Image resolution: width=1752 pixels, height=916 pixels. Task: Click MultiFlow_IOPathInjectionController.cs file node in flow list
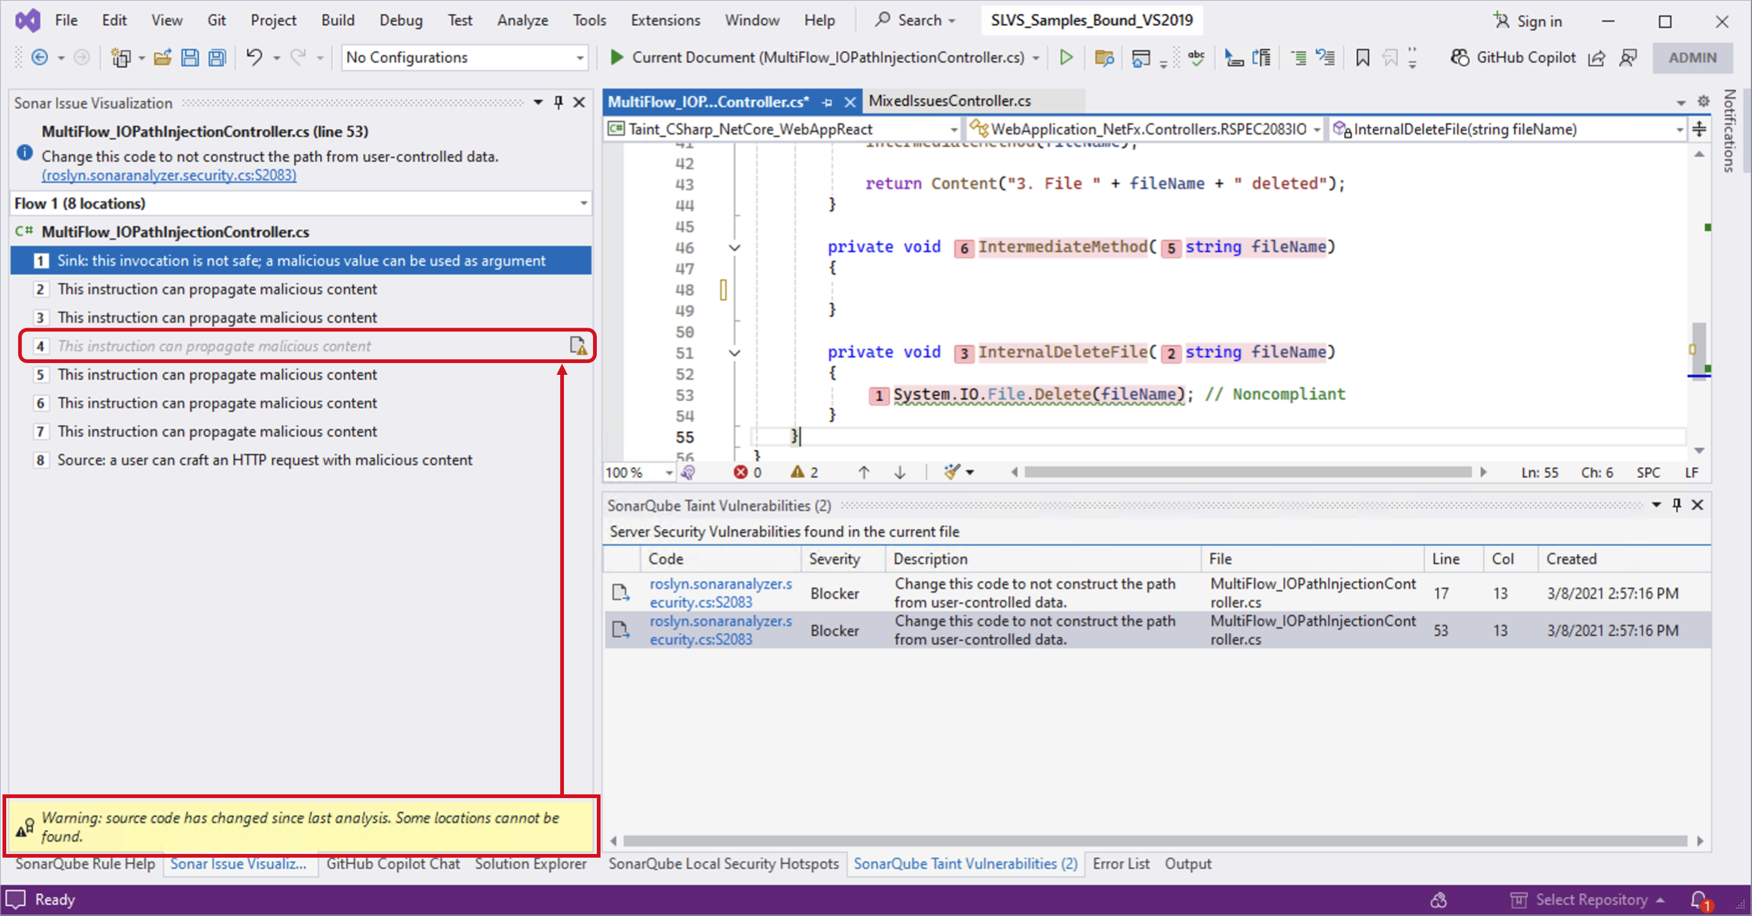pyautogui.click(x=175, y=232)
